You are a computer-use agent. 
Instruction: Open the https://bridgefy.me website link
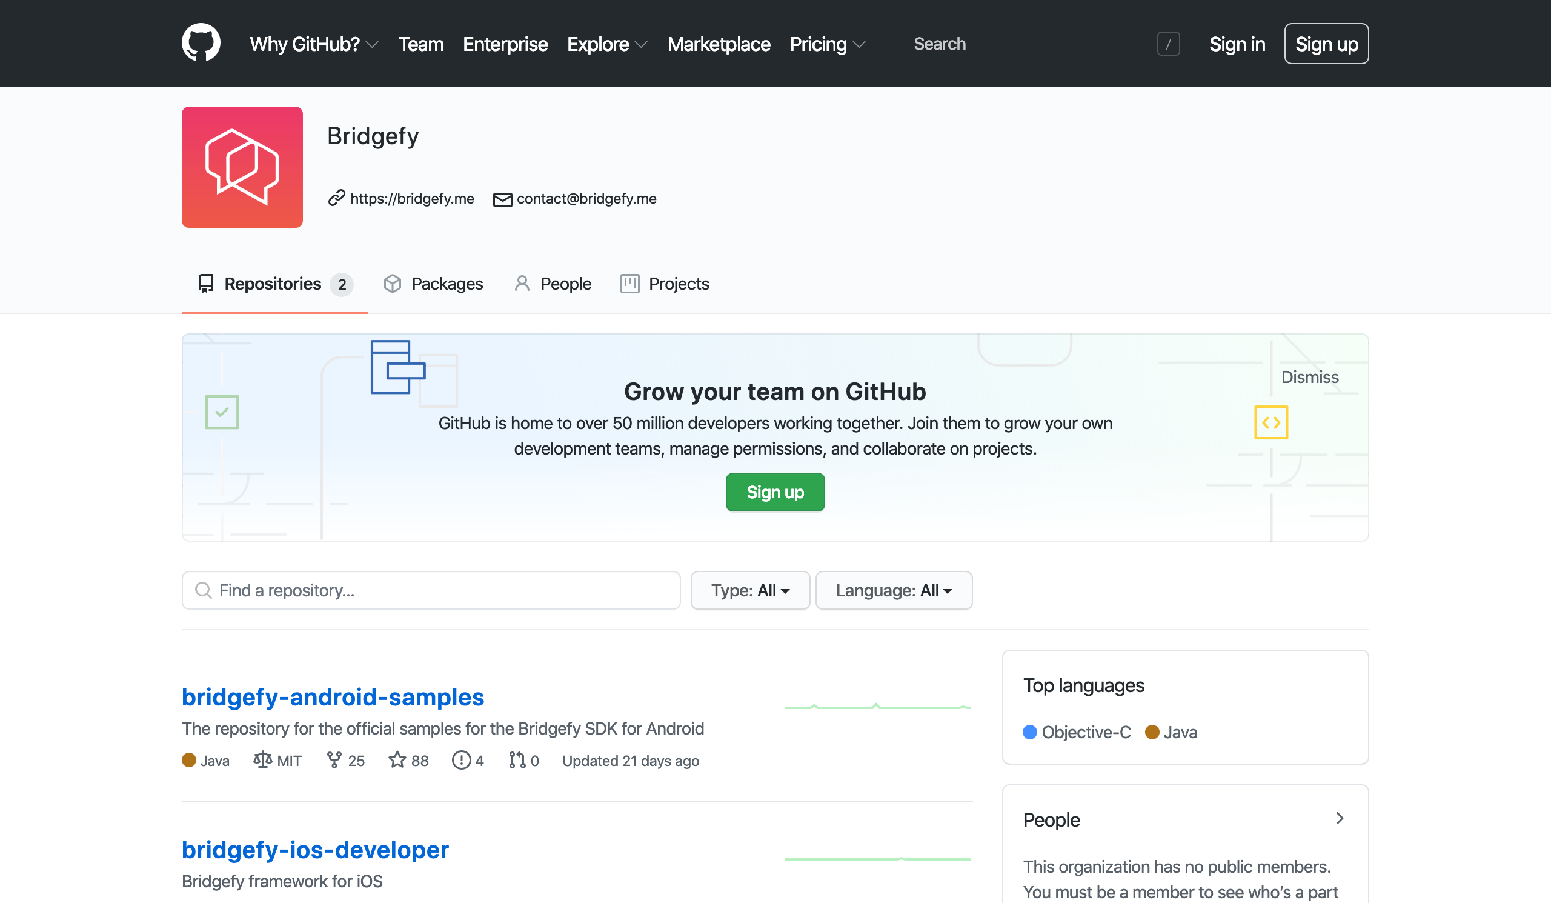(412, 198)
